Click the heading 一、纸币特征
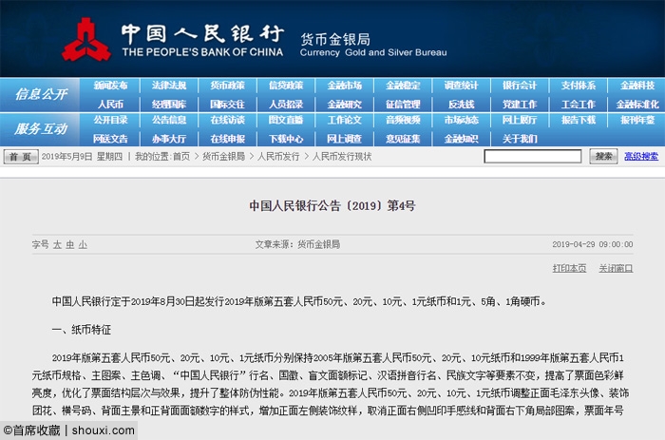The image size is (665, 440). [82, 330]
